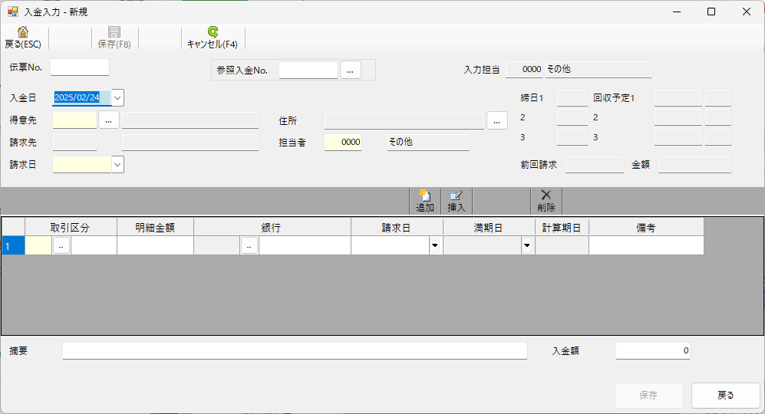Screen dimensions: 765x414
Task: Open the 満期日 dropdown in grid row 1
Action: pyautogui.click(x=527, y=246)
